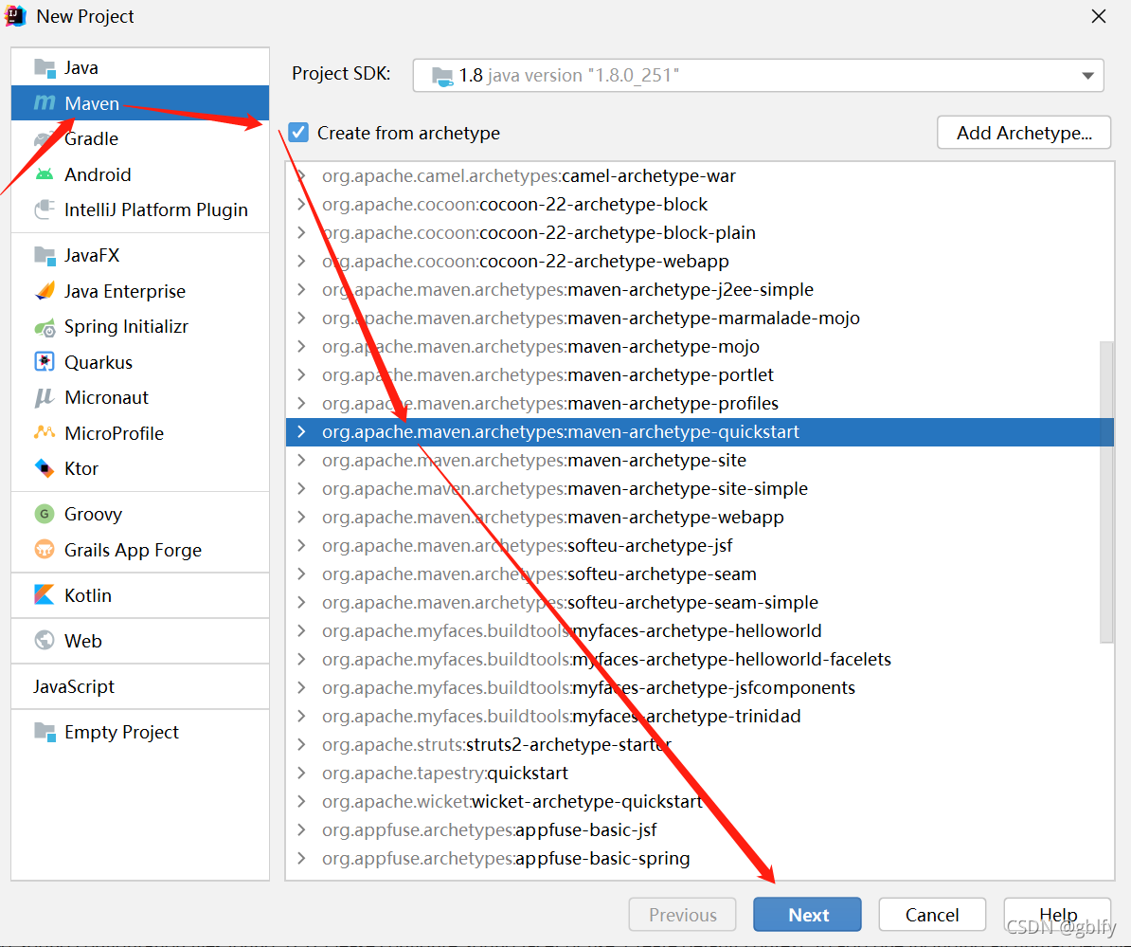Viewport: 1131px width, 947px height.
Task: Click the Java folder icon in sidebar
Action: pyautogui.click(x=45, y=68)
